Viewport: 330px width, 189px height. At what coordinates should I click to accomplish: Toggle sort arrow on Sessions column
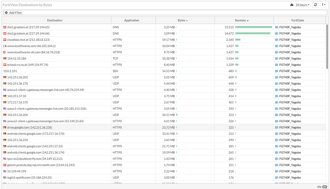[248, 21]
